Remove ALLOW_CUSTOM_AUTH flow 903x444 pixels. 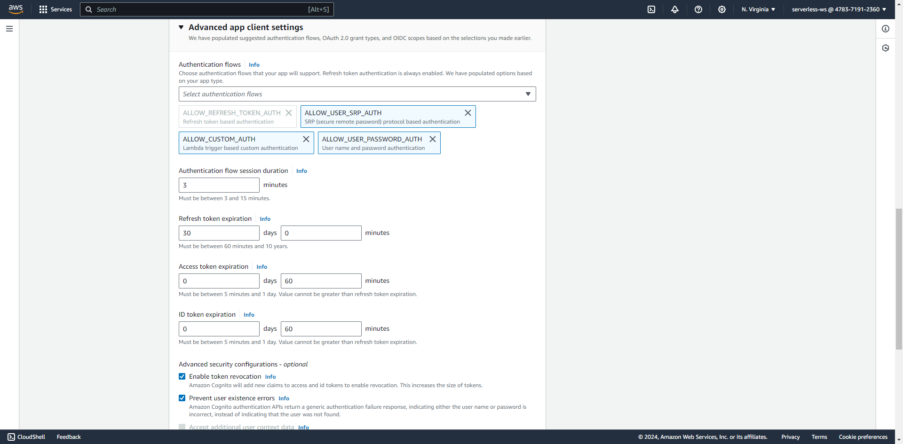pyautogui.click(x=306, y=139)
